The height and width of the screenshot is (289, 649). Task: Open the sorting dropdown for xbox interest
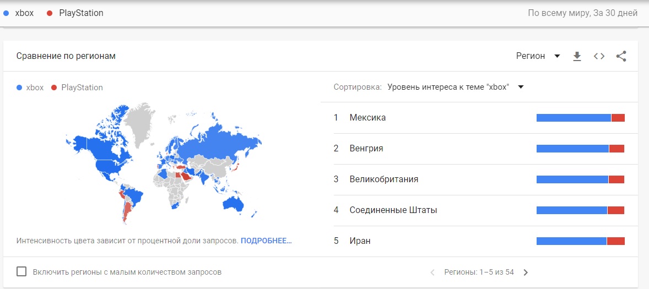click(455, 87)
